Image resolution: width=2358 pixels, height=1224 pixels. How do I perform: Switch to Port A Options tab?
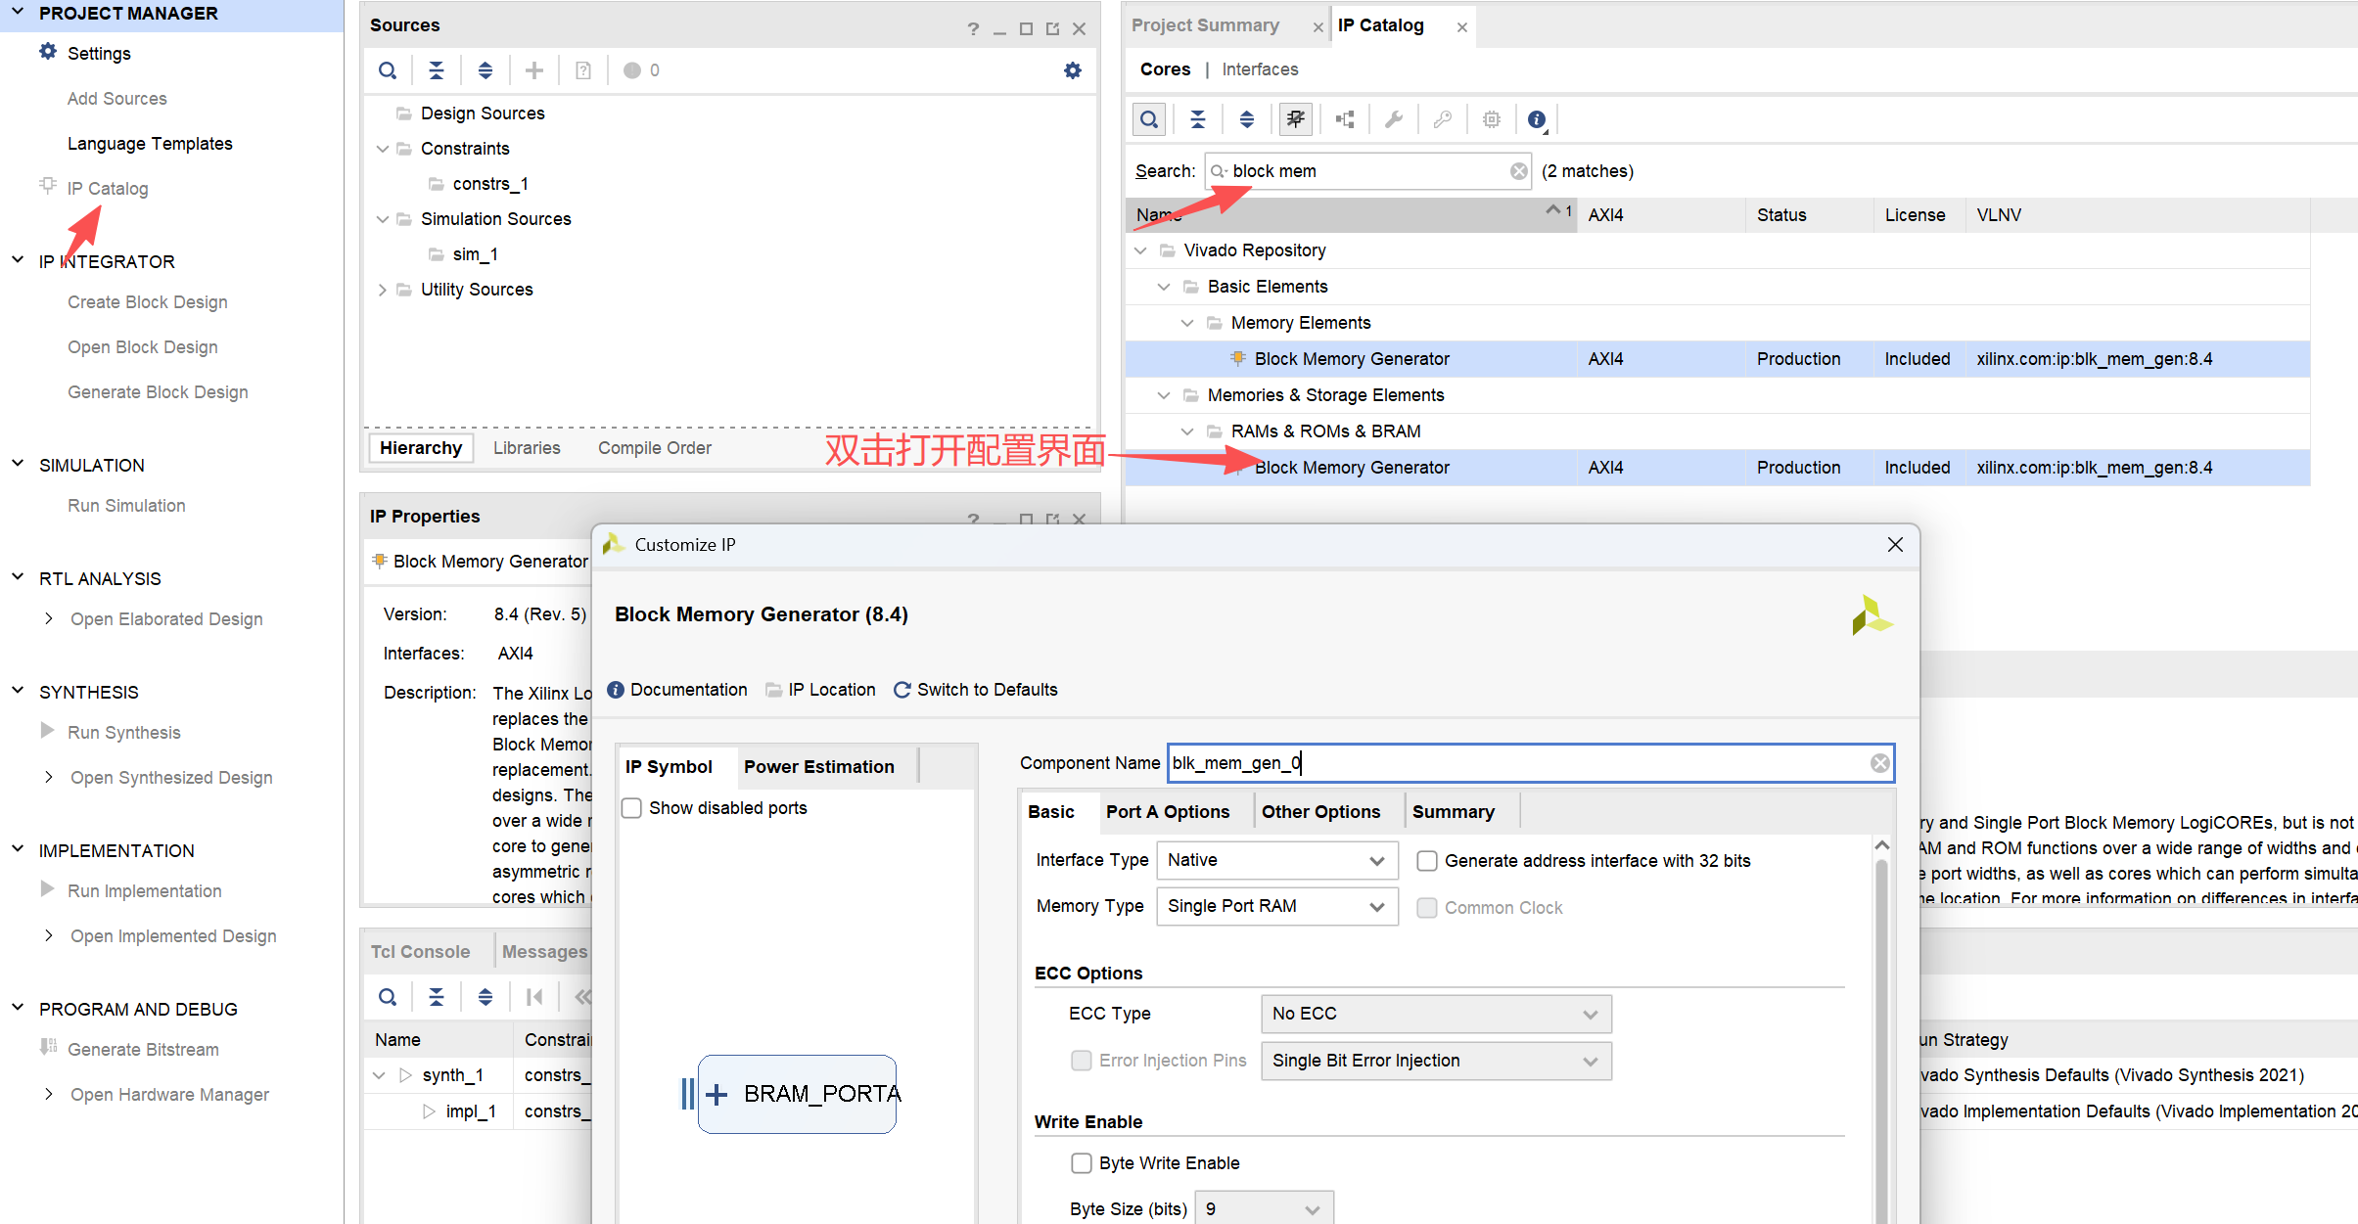1167,812
